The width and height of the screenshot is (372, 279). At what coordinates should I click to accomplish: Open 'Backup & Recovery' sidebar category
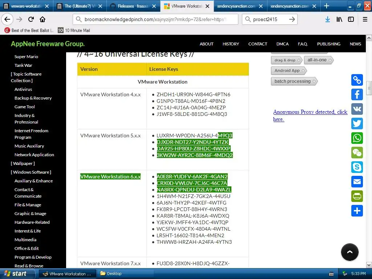click(33, 98)
